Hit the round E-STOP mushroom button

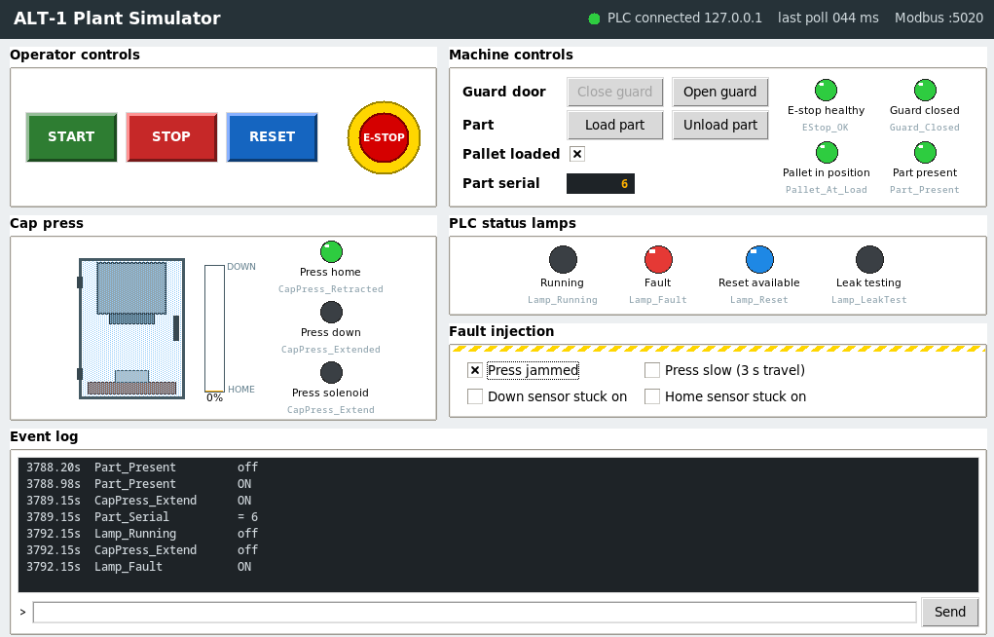click(384, 137)
